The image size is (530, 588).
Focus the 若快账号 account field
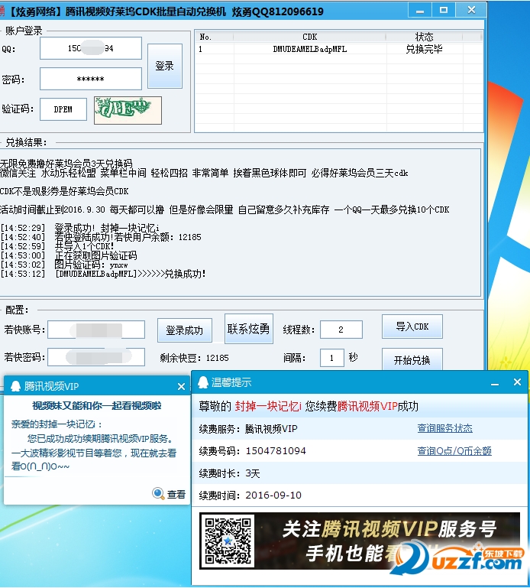click(x=96, y=330)
